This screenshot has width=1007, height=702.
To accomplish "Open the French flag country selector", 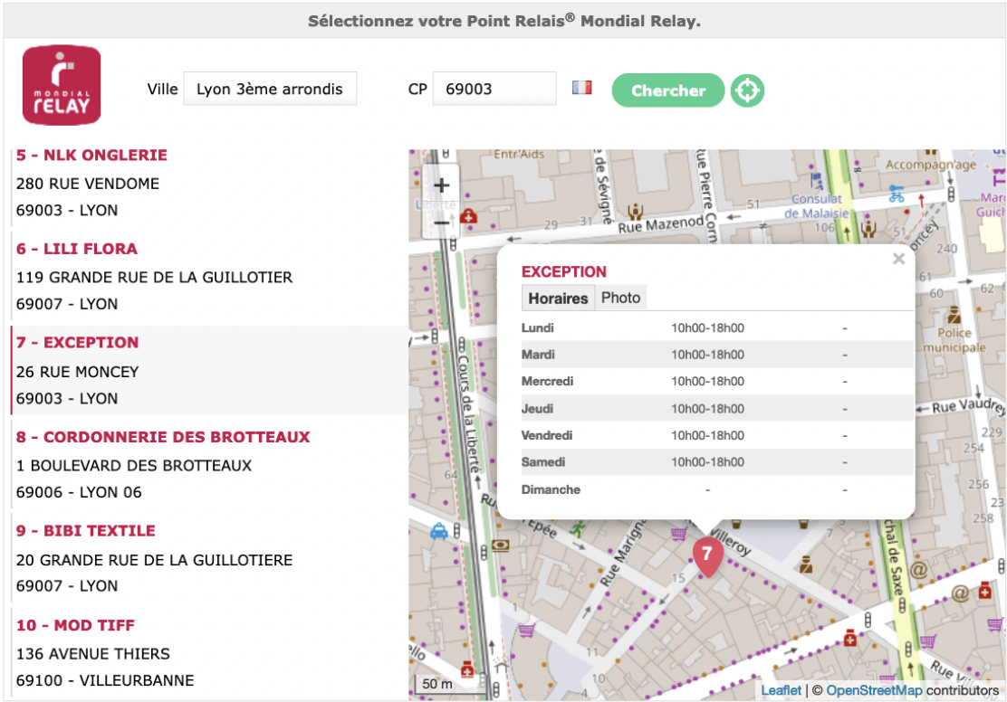I will point(582,87).
